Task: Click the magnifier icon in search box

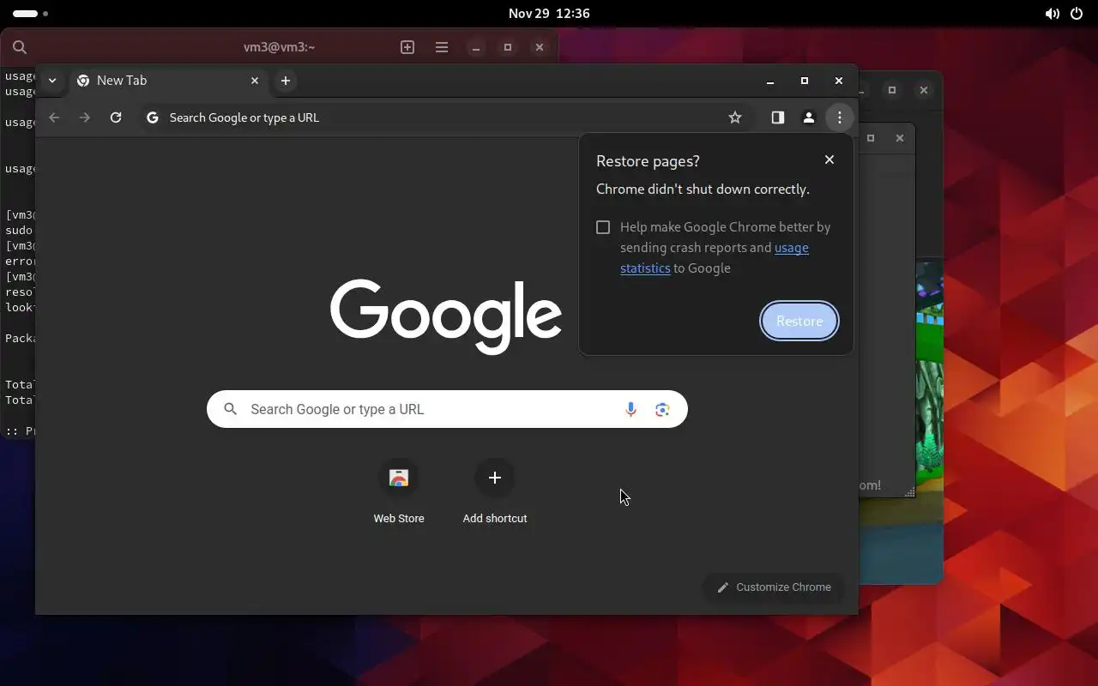Action: pos(230,409)
